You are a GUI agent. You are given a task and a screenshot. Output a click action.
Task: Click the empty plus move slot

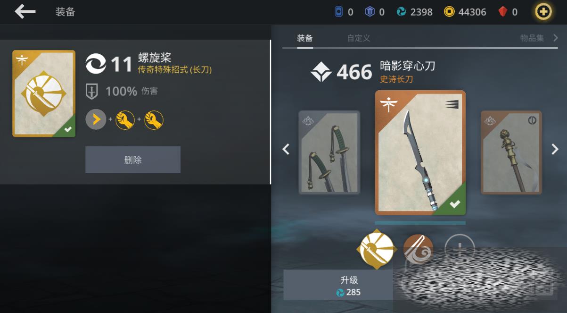coord(460,249)
